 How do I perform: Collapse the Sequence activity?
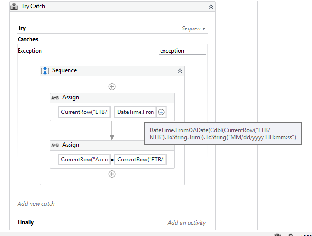pos(180,70)
